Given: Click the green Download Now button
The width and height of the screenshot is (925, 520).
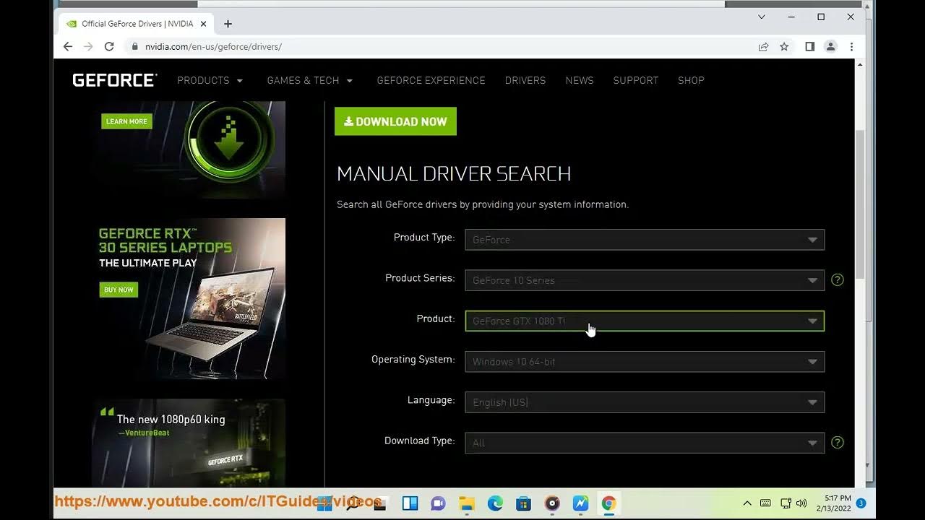Looking at the screenshot, I should coord(395,121).
